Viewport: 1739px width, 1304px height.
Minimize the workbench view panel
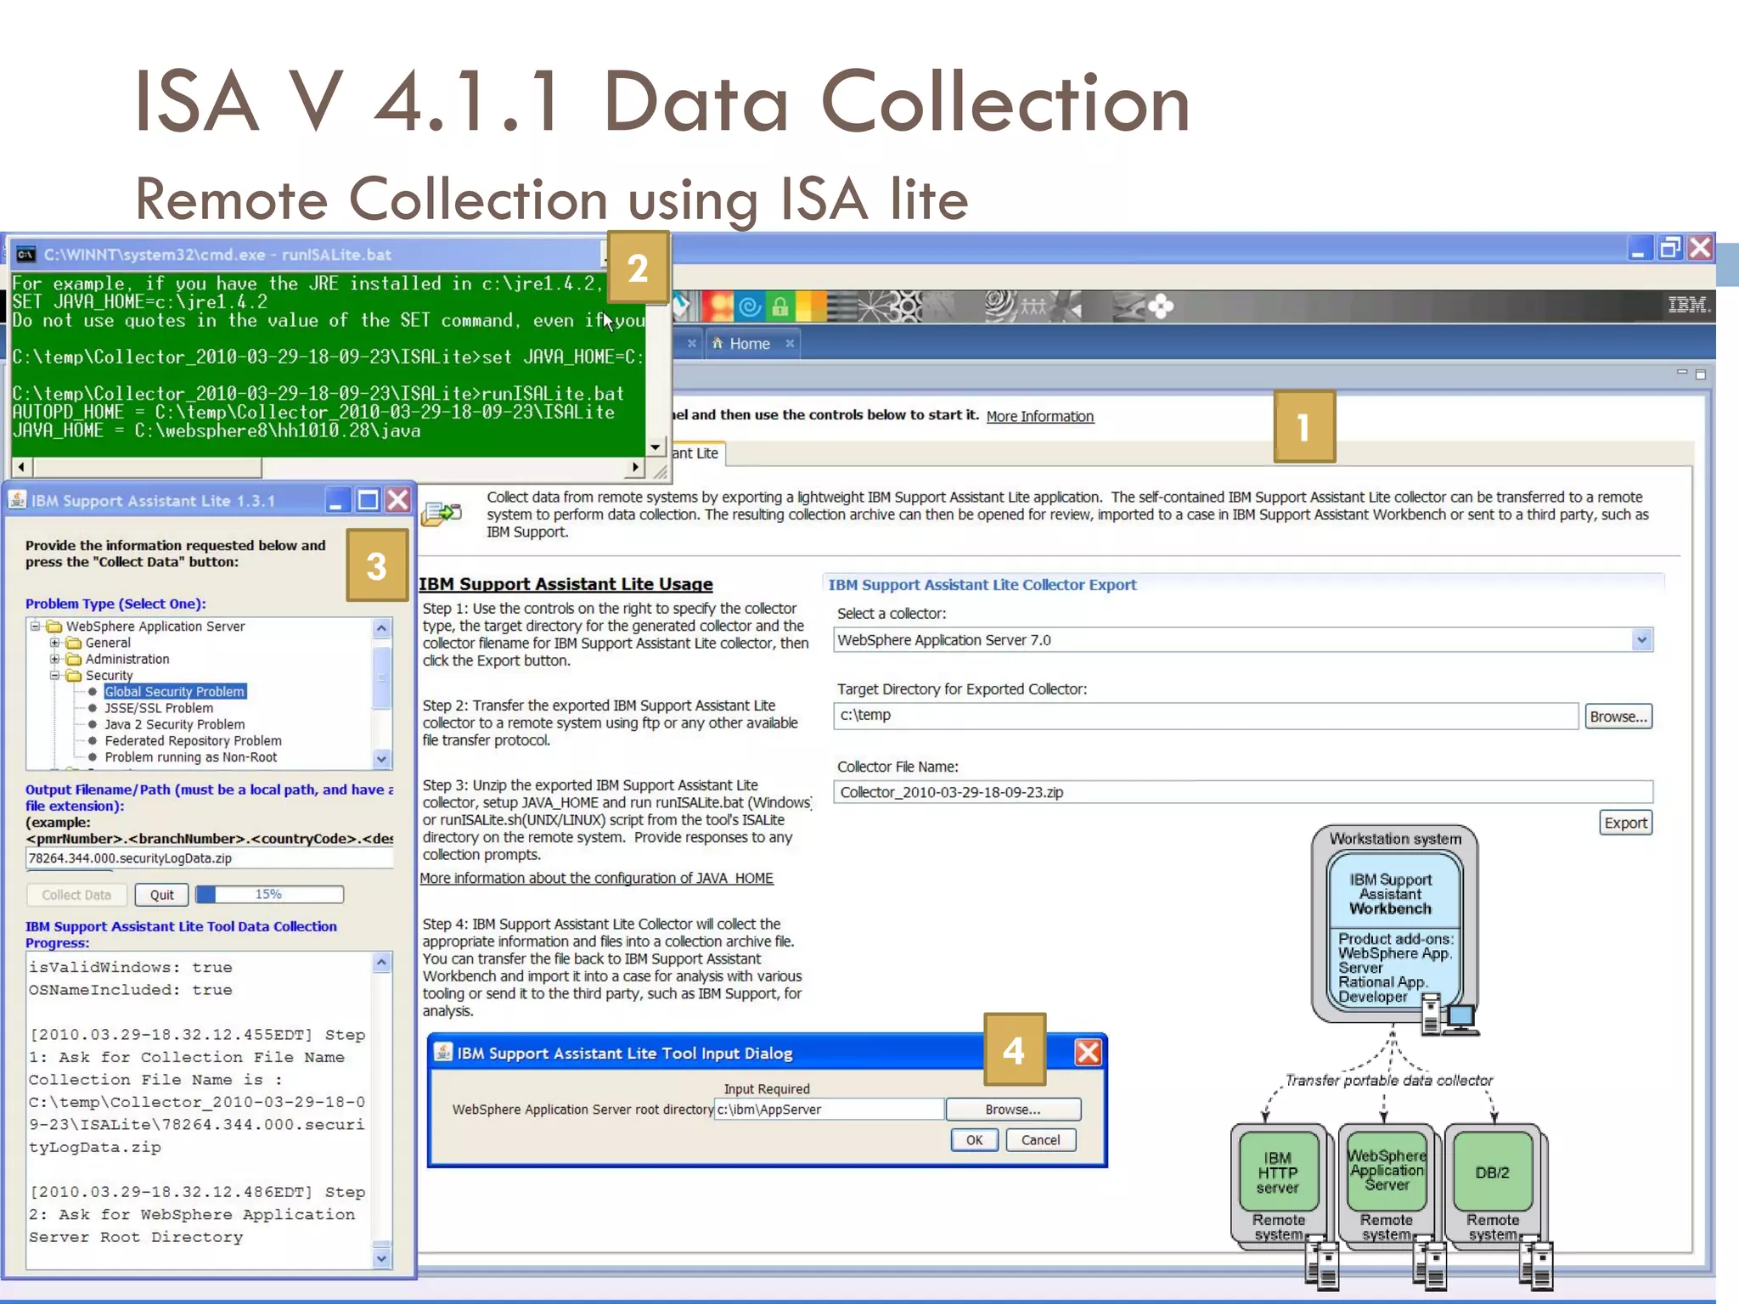point(1681,373)
